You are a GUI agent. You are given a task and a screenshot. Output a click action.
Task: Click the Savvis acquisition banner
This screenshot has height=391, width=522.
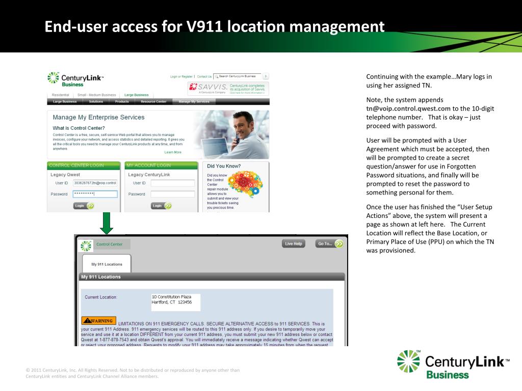[228, 89]
